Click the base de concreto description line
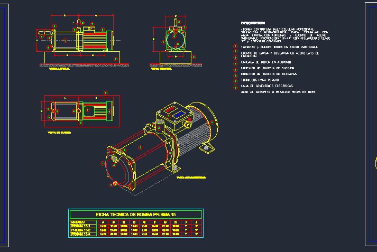Viewport: 377px width, 252px height. 278,92
